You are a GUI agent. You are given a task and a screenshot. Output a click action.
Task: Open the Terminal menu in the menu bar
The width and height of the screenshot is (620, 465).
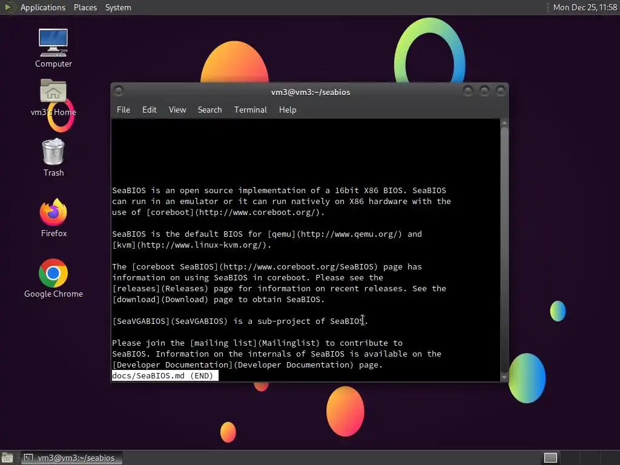[x=250, y=110]
